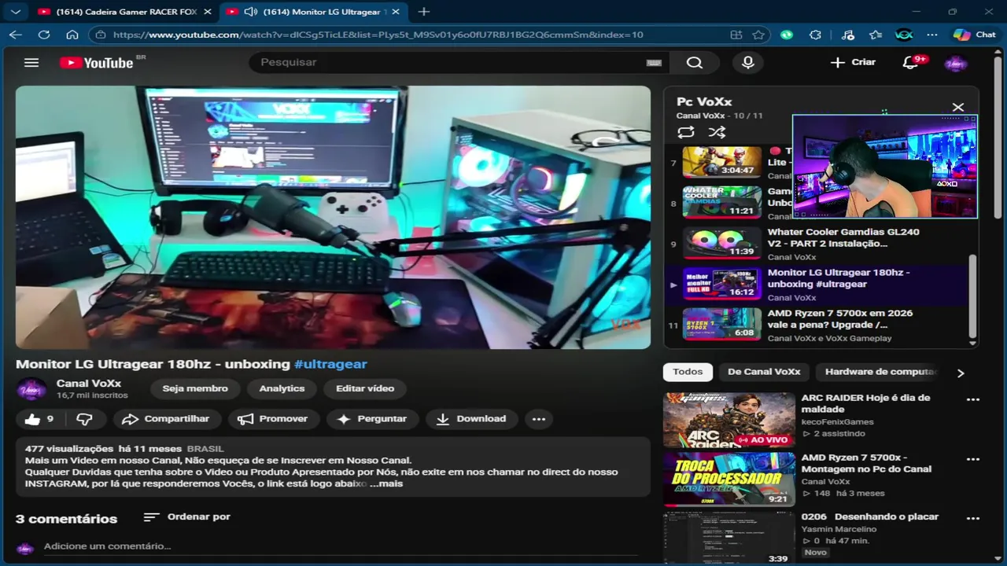Open Troca do Processador thumbnail

point(729,479)
